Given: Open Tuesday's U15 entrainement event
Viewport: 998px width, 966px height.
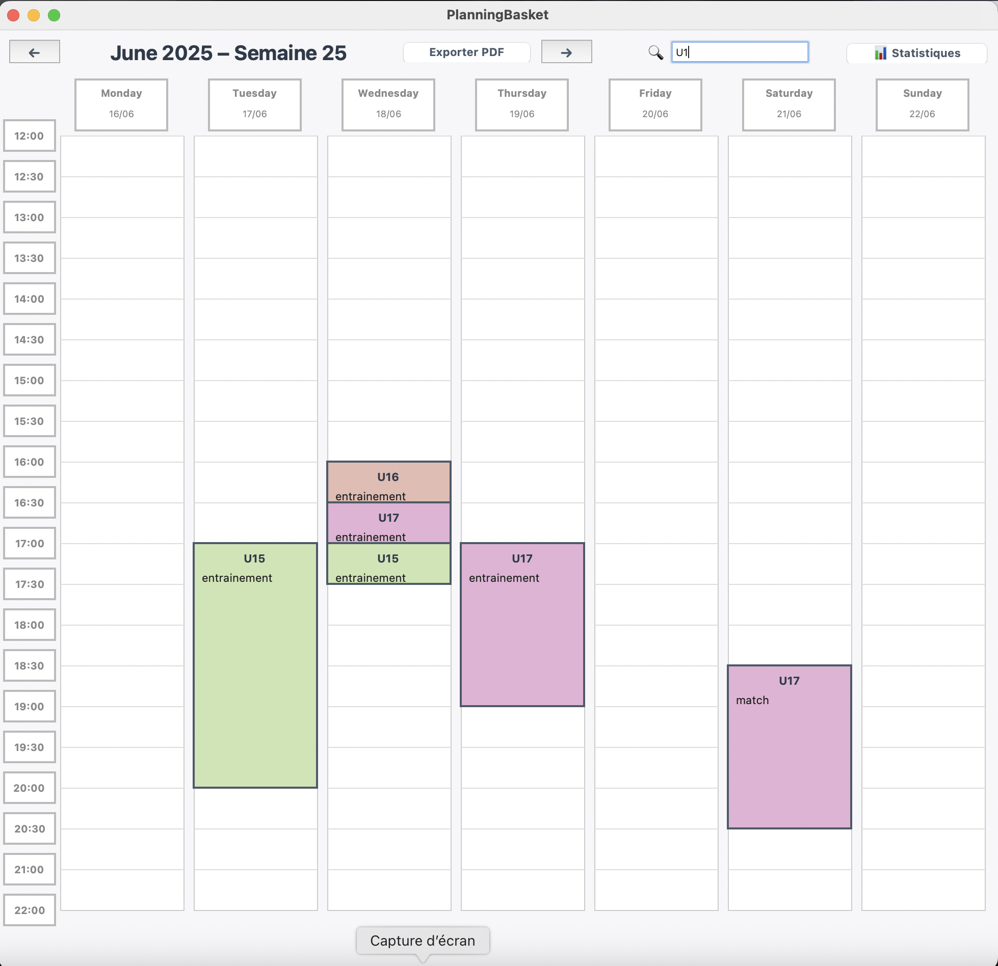Looking at the screenshot, I should [255, 665].
